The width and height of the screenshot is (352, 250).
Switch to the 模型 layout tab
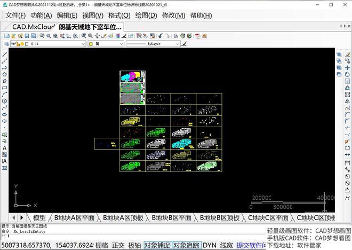click(x=39, y=217)
